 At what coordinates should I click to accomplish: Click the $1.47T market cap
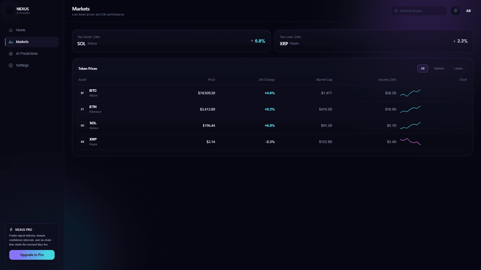pyautogui.click(x=326, y=93)
